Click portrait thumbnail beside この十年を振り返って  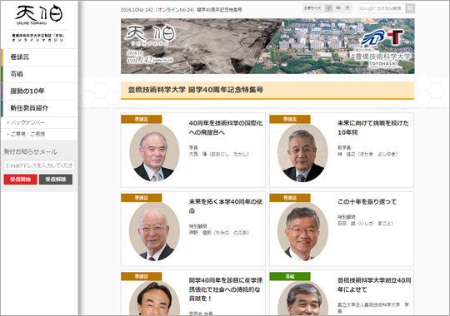click(x=302, y=231)
